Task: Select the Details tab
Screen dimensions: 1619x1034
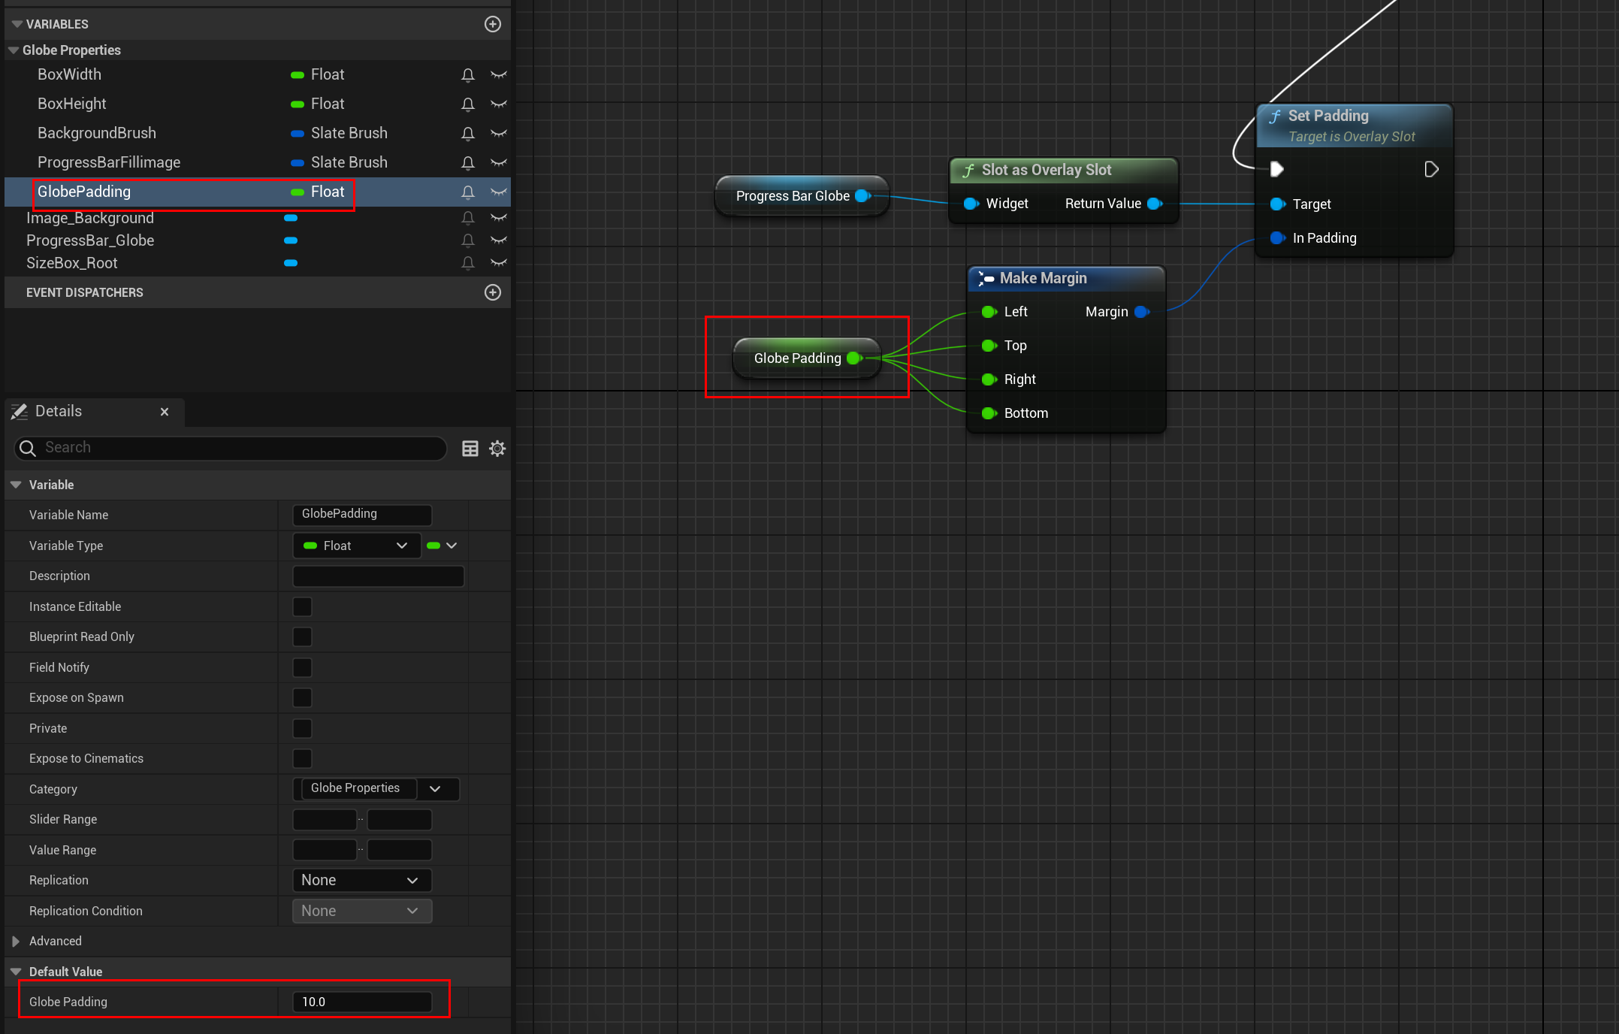Action: [59, 412]
